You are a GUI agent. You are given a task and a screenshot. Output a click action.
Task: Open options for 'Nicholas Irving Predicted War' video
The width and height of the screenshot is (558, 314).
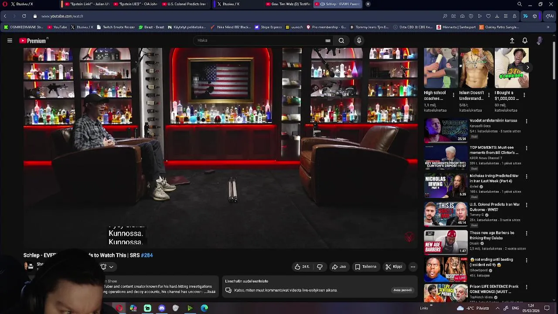(526, 177)
